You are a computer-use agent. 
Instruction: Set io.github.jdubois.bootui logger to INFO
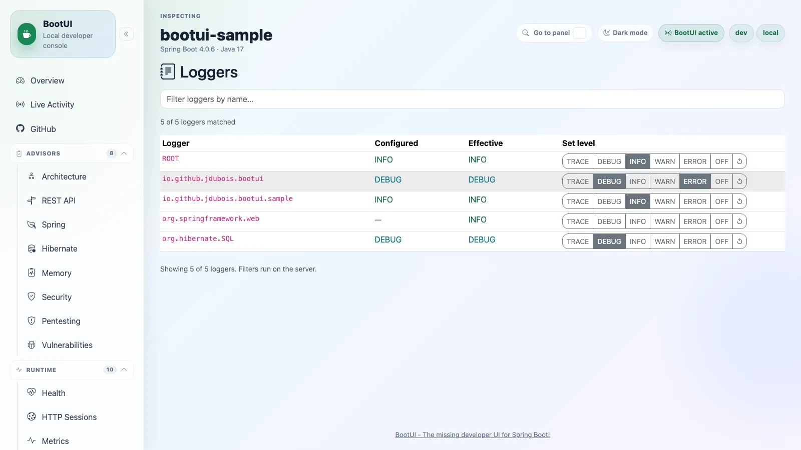point(638,181)
